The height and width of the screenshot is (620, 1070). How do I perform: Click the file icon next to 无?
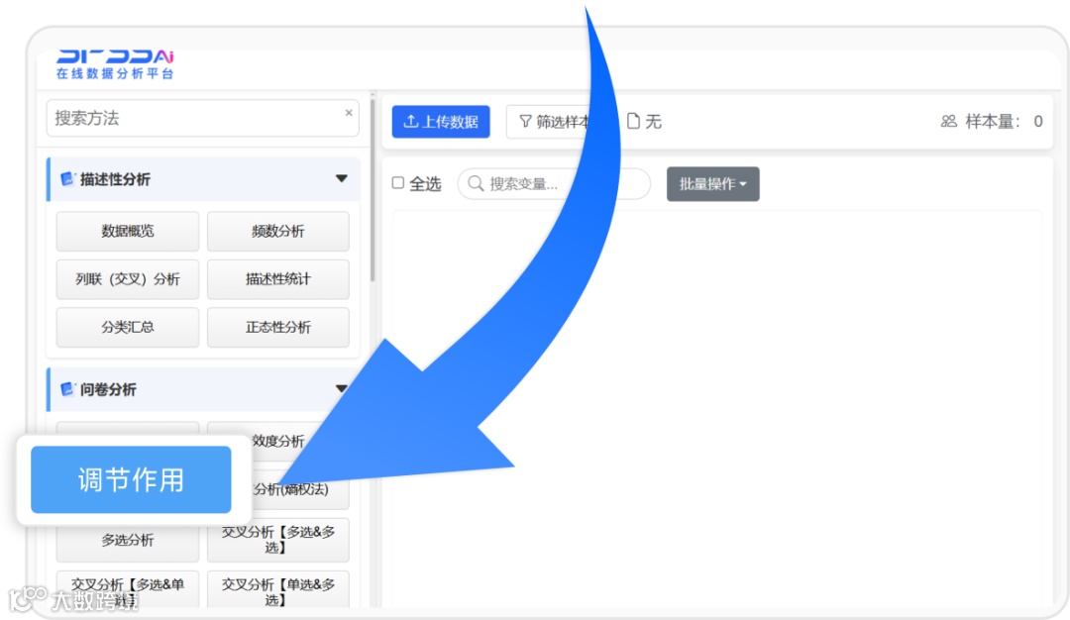633,122
